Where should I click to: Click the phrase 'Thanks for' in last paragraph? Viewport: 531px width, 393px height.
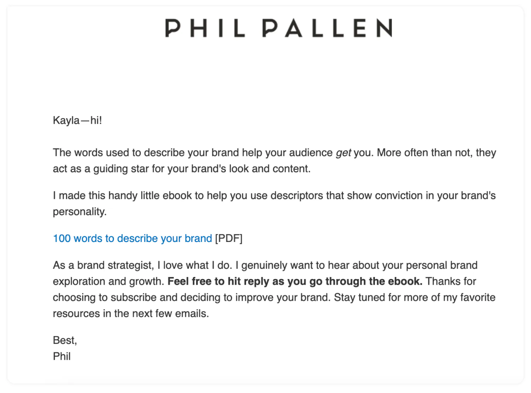[x=451, y=282]
